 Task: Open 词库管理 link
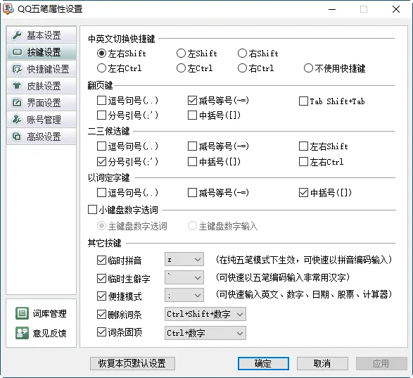(49, 313)
